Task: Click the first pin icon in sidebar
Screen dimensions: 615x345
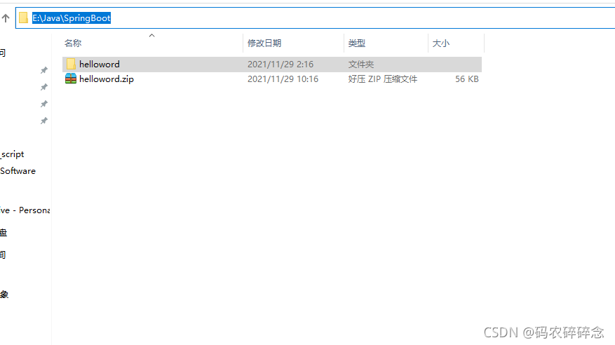Action: click(44, 70)
